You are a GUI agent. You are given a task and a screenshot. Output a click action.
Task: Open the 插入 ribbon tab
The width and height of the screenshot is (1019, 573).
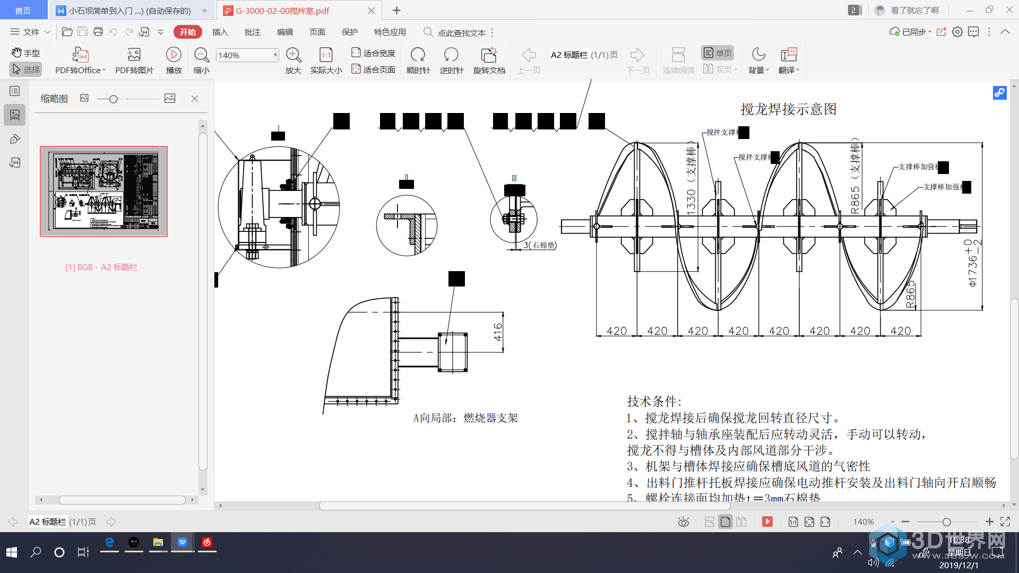point(220,32)
